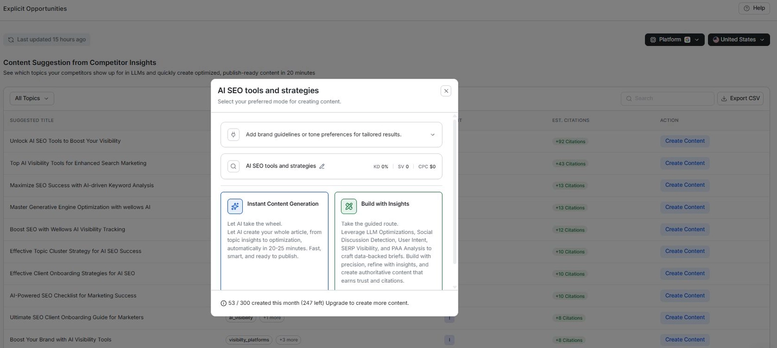Open the Platform selector dropdown
Viewport: 777px width, 348px height.
(x=674, y=40)
